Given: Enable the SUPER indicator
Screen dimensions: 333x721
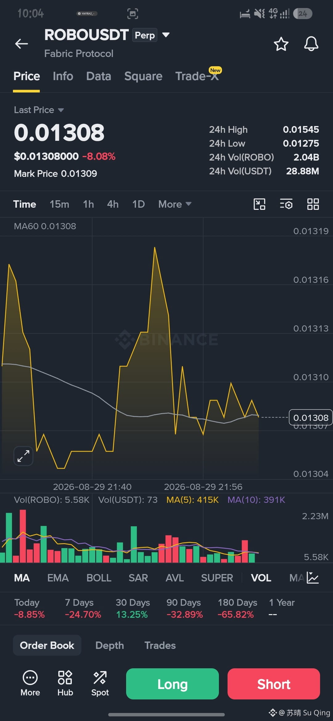Looking at the screenshot, I should tap(217, 578).
